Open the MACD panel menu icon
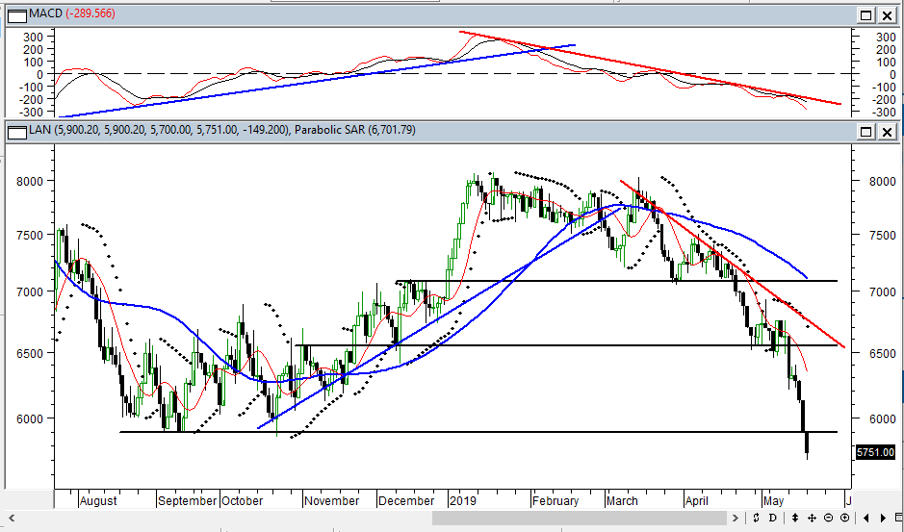 point(15,15)
